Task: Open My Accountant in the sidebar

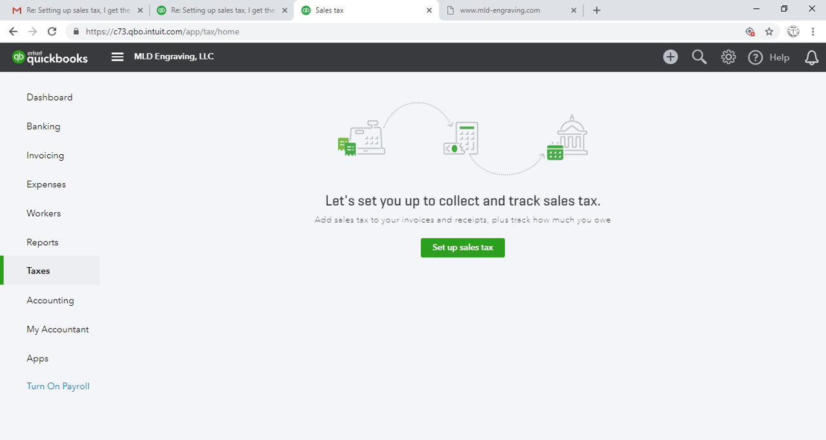Action: tap(57, 330)
